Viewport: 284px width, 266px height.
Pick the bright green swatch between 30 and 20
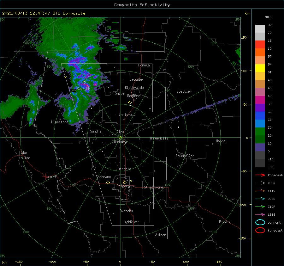pyautogui.click(x=260, y=132)
